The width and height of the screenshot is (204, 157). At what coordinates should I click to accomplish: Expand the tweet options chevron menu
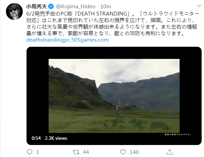point(199,6)
